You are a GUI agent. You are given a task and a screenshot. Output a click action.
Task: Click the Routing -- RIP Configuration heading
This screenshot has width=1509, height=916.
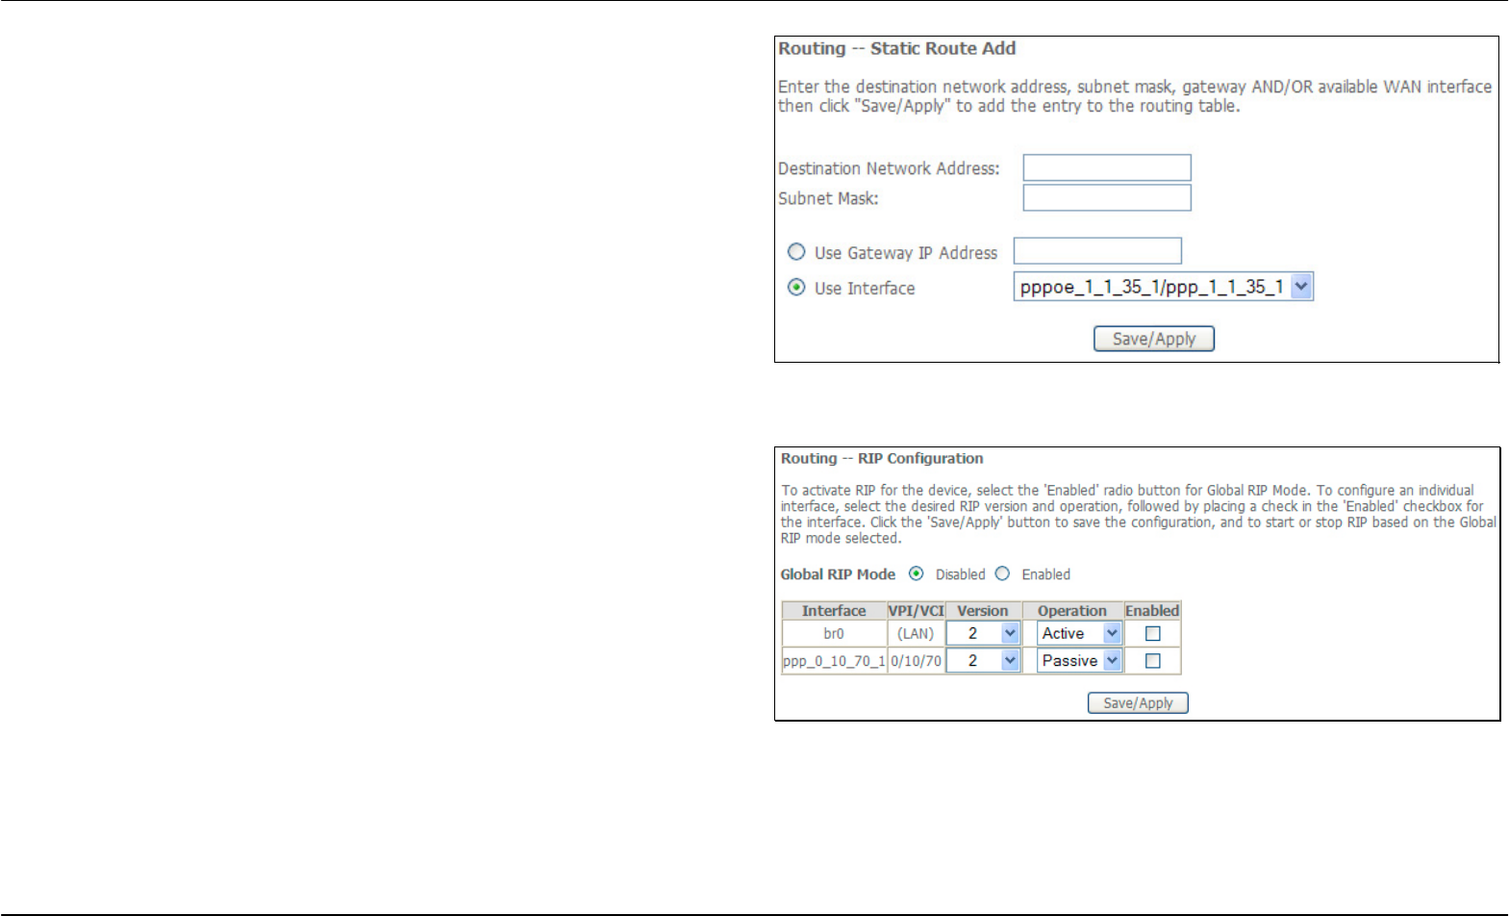(882, 459)
